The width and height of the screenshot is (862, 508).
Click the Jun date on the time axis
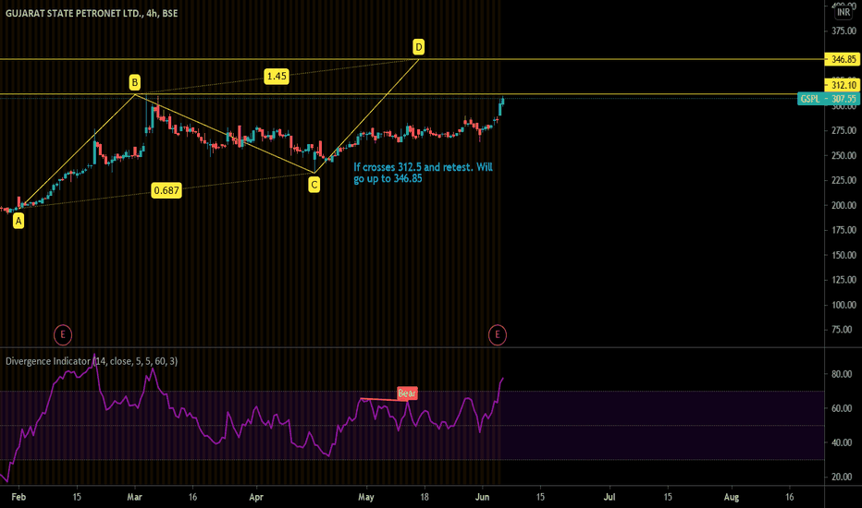(482, 497)
